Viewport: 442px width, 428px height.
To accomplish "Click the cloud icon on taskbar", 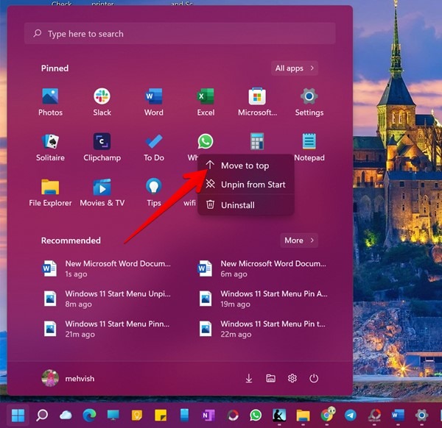I will tap(66, 415).
